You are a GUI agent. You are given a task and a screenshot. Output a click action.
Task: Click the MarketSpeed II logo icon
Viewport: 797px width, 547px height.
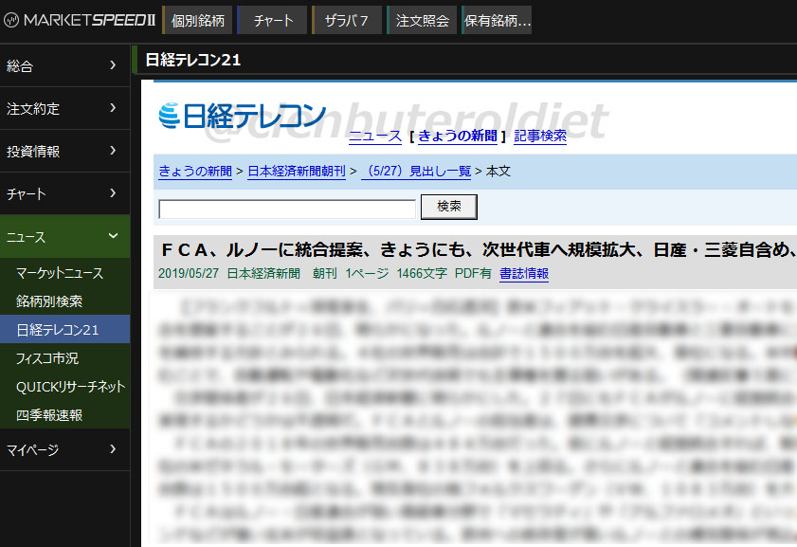pyautogui.click(x=11, y=20)
